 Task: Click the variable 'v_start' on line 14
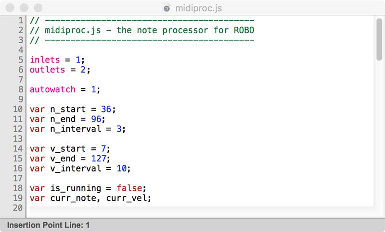(x=68, y=149)
